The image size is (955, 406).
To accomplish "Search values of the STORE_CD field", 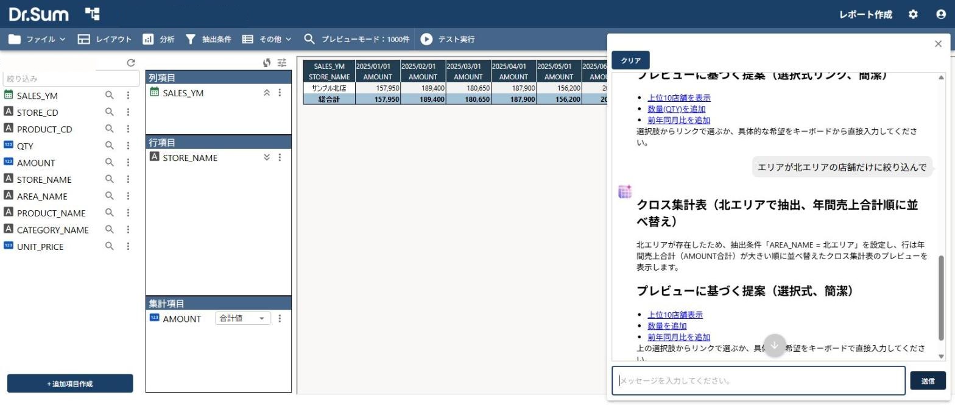I will (110, 112).
